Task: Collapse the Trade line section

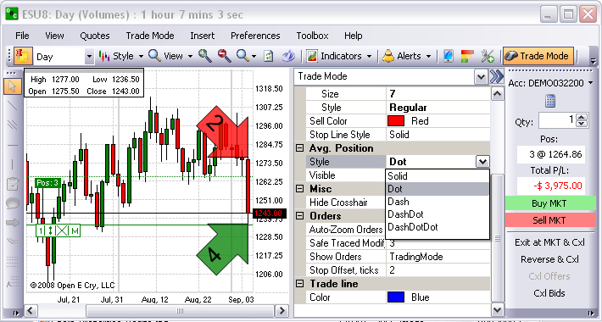Action: (300, 284)
